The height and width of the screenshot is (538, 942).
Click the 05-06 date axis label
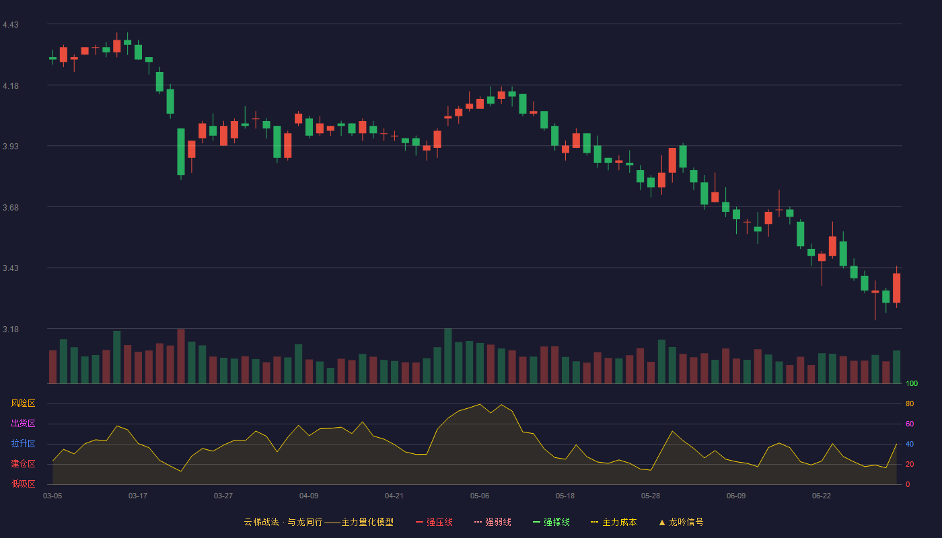(480, 496)
